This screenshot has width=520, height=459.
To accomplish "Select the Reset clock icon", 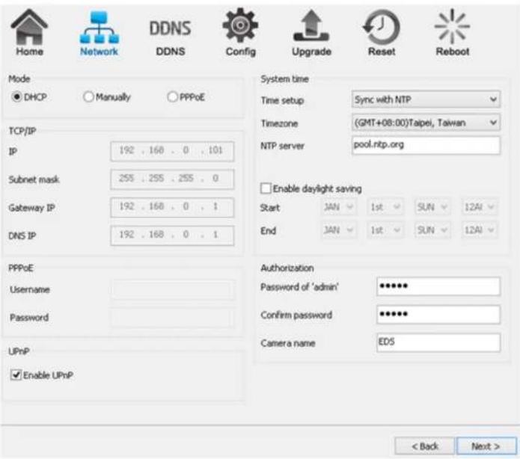I will (382, 33).
